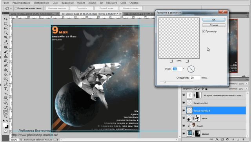Click the preview zoom-in plus button

coord(187,61)
